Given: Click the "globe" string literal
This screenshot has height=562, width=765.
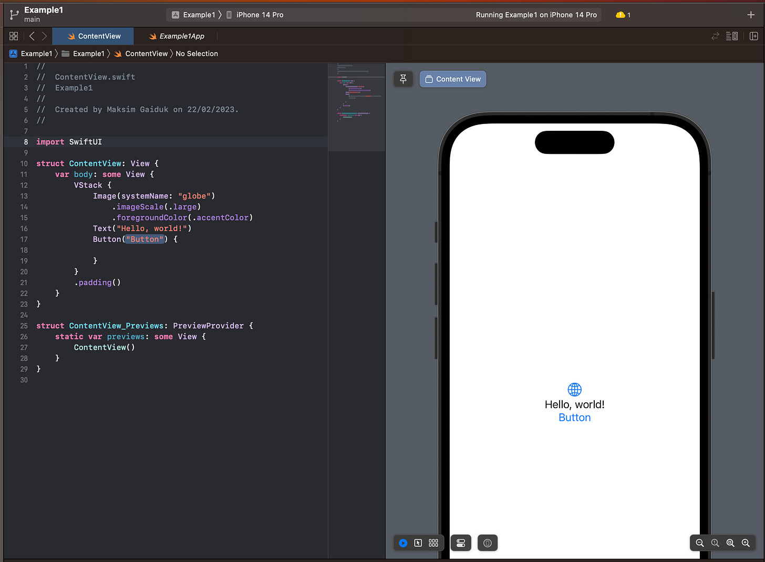Looking at the screenshot, I should click(194, 196).
